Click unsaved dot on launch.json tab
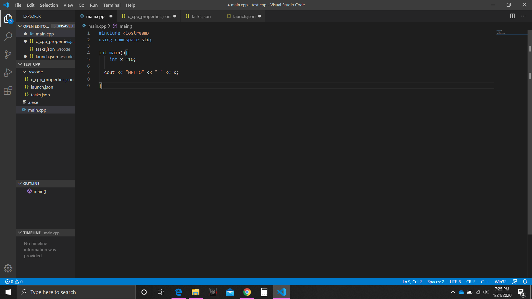Viewport: 532px width, 299px height. coord(260,16)
